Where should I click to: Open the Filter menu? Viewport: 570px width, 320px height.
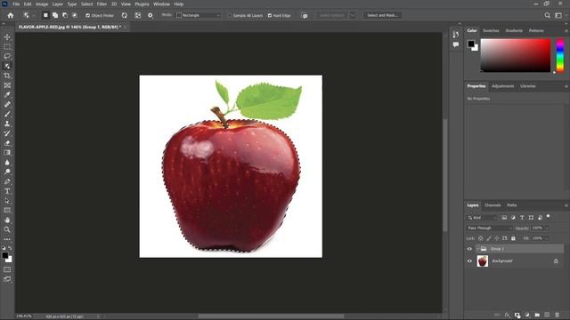click(x=102, y=4)
